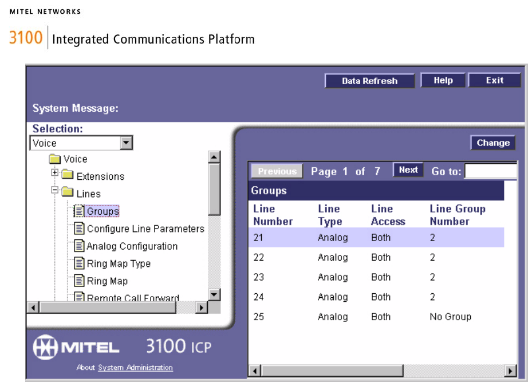Click the Go to page input field

(x=491, y=171)
